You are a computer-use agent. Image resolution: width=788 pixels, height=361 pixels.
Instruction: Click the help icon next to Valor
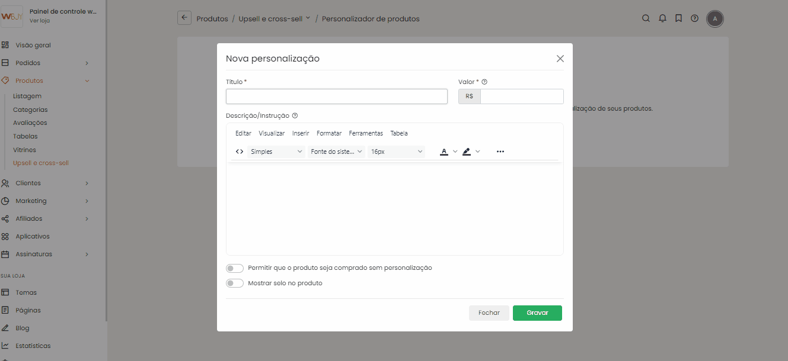[484, 82]
